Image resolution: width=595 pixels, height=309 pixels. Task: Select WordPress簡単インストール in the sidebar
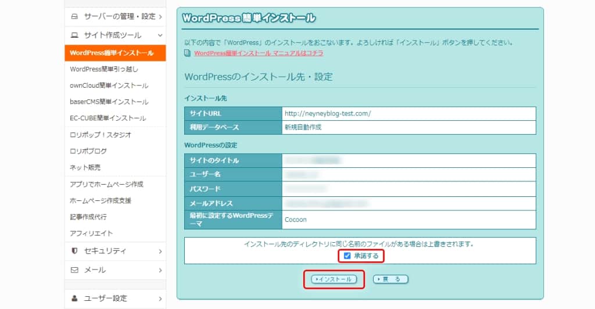pyautogui.click(x=116, y=53)
